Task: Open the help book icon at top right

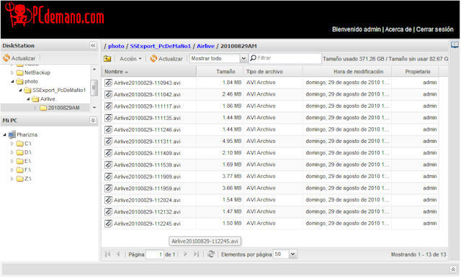Action: 455,45
